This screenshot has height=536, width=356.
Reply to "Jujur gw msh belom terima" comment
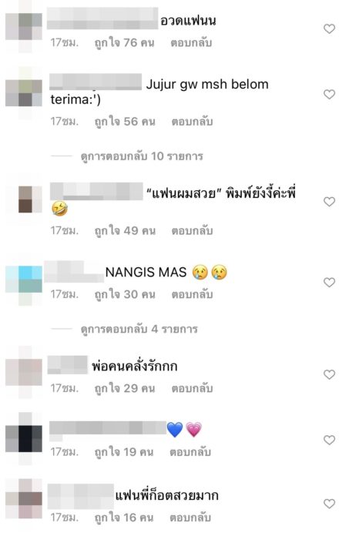[x=192, y=122]
